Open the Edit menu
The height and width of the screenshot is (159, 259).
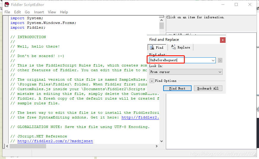(17, 12)
